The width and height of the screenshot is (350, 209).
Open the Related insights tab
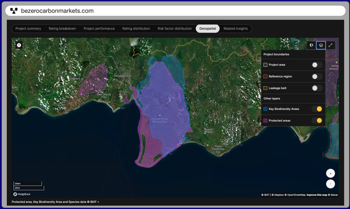236,28
